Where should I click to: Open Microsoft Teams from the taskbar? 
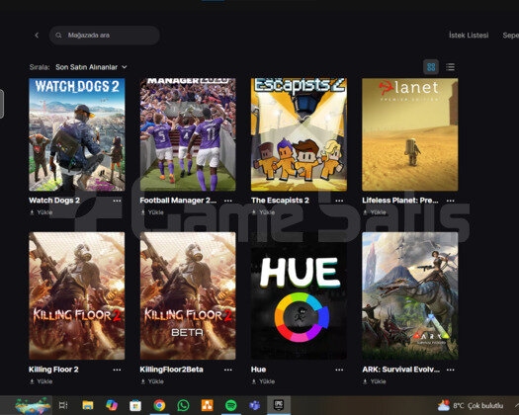click(x=254, y=405)
